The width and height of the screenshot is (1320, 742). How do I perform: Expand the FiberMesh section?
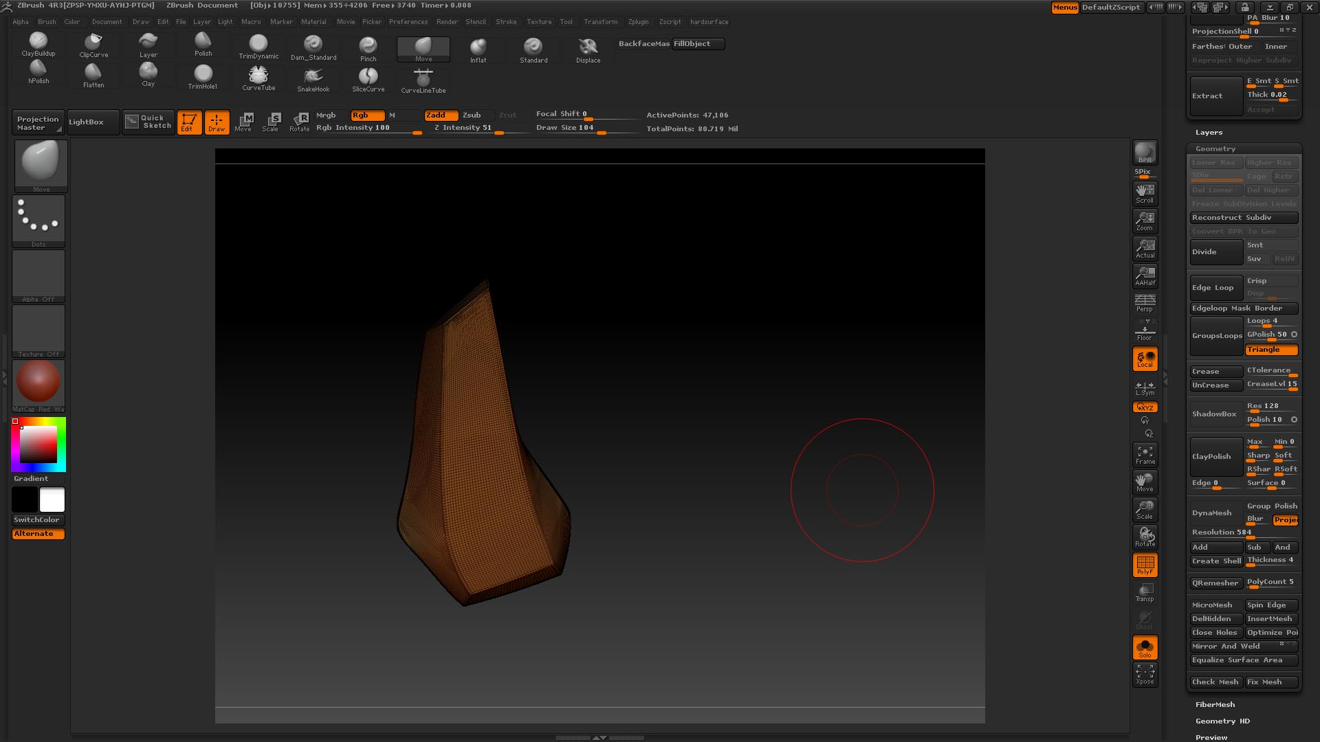point(1215,705)
